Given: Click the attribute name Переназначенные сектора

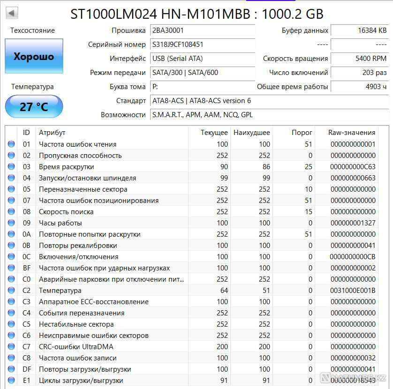Looking at the screenshot, I should [x=83, y=189].
